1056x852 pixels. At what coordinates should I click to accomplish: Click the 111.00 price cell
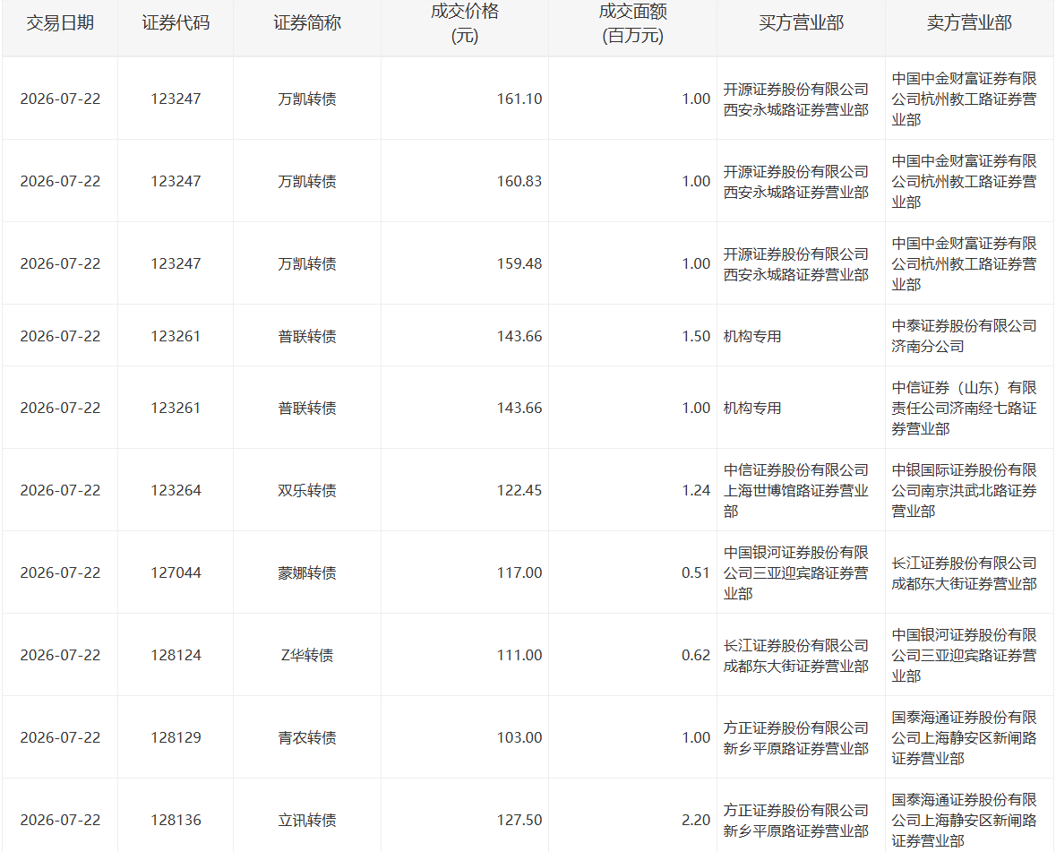pyautogui.click(x=519, y=655)
